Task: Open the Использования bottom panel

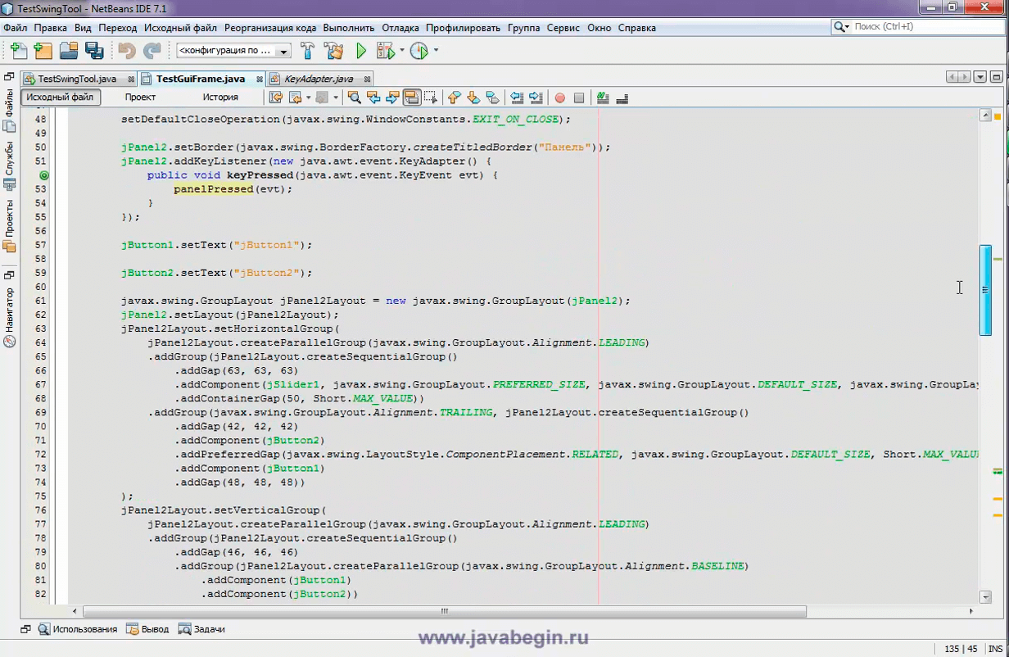Action: click(78, 629)
